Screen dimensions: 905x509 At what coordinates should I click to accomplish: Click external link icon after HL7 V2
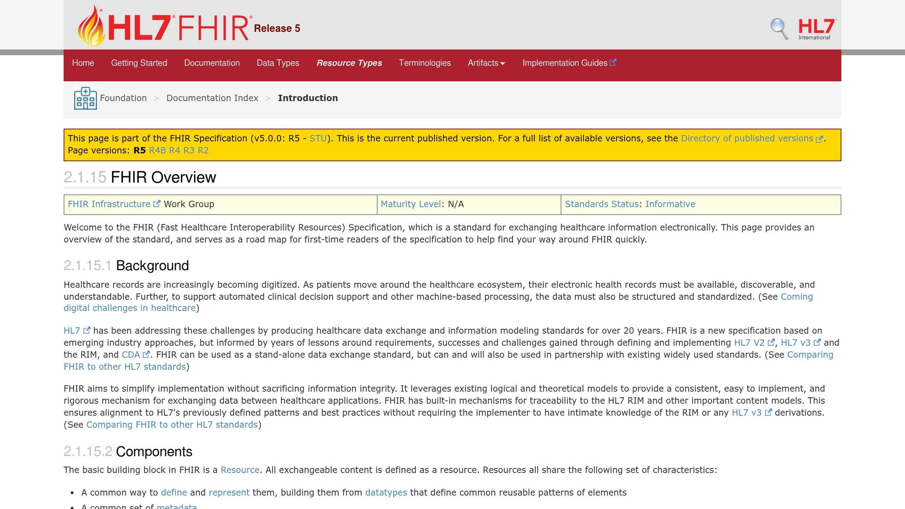coord(771,342)
